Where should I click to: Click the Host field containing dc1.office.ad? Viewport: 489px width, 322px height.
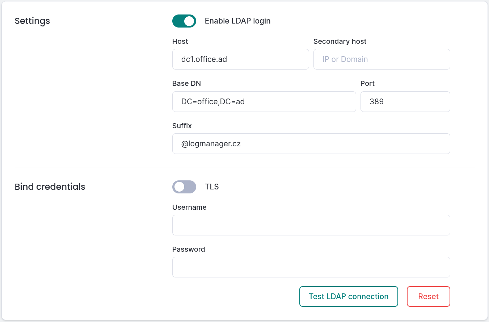point(240,59)
